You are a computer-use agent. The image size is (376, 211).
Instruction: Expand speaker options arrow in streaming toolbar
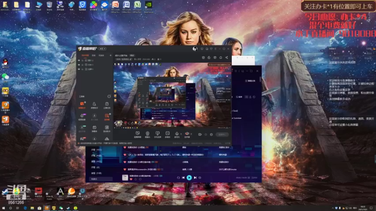click(191, 134)
